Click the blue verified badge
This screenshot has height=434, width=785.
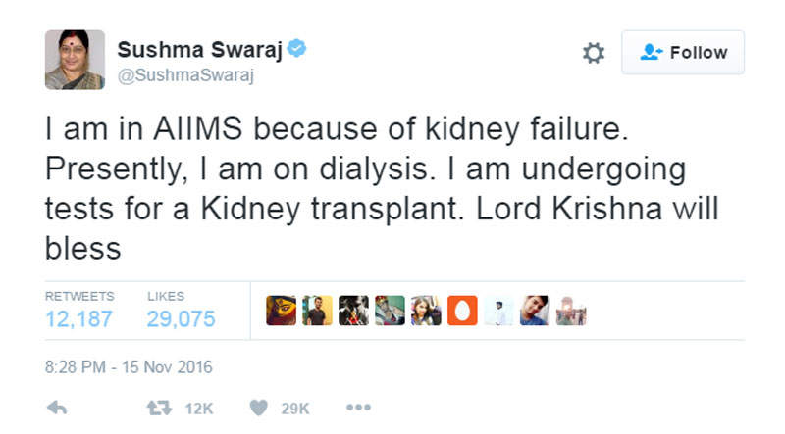(x=296, y=50)
